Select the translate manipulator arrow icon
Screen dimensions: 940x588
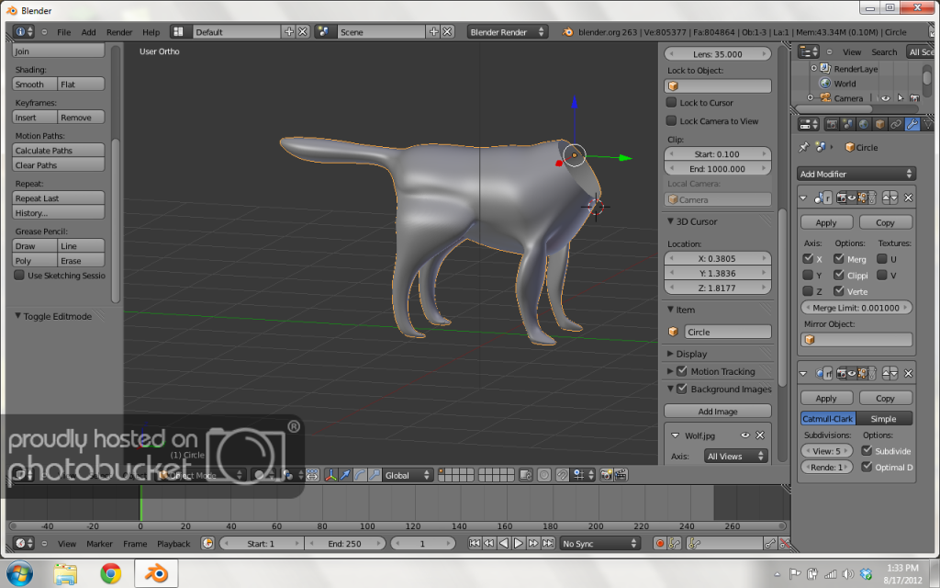pyautogui.click(x=345, y=475)
